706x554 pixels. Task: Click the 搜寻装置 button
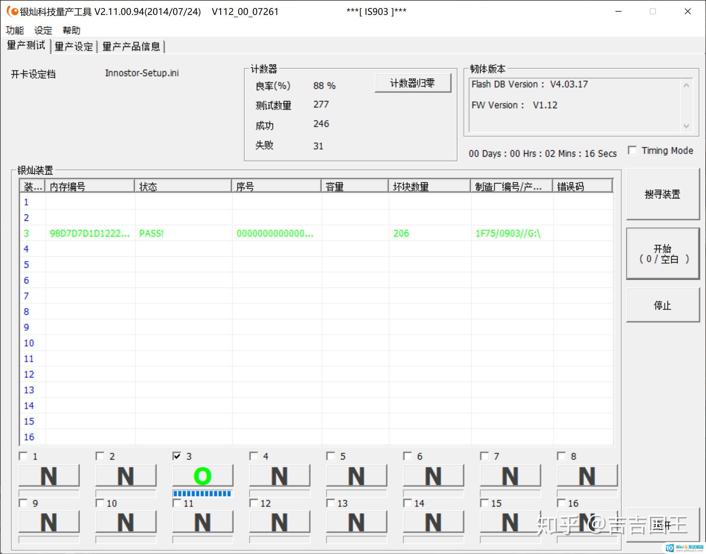663,194
